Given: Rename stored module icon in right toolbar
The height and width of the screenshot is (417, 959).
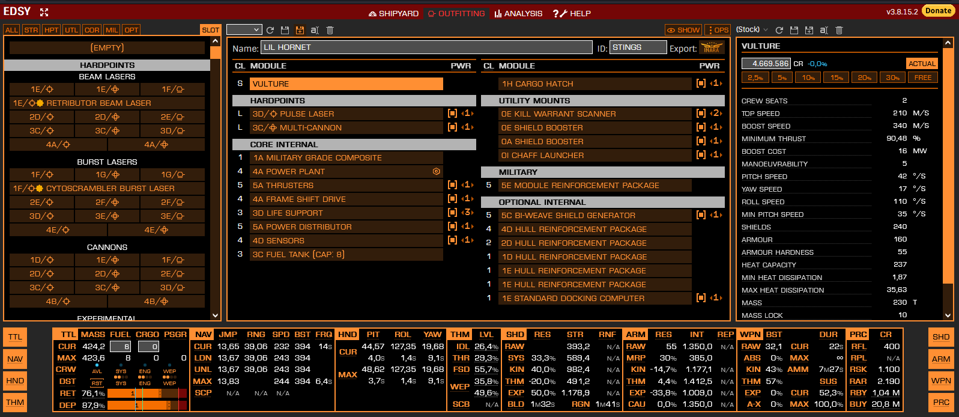Looking at the screenshot, I should pyautogui.click(x=824, y=30).
